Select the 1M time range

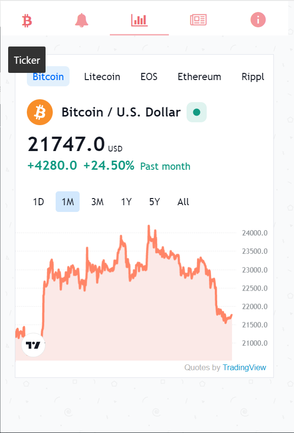point(68,202)
